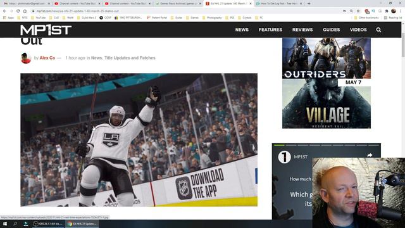Open the News category link

pos(96,58)
